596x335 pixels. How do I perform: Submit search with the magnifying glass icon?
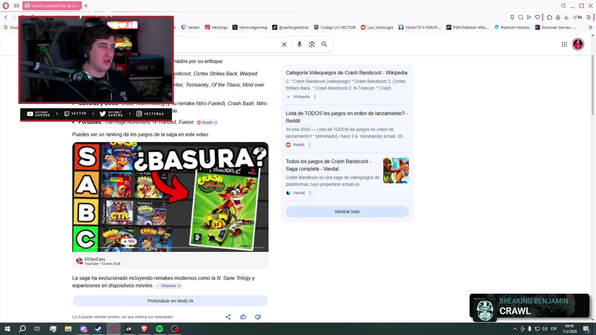click(x=324, y=44)
